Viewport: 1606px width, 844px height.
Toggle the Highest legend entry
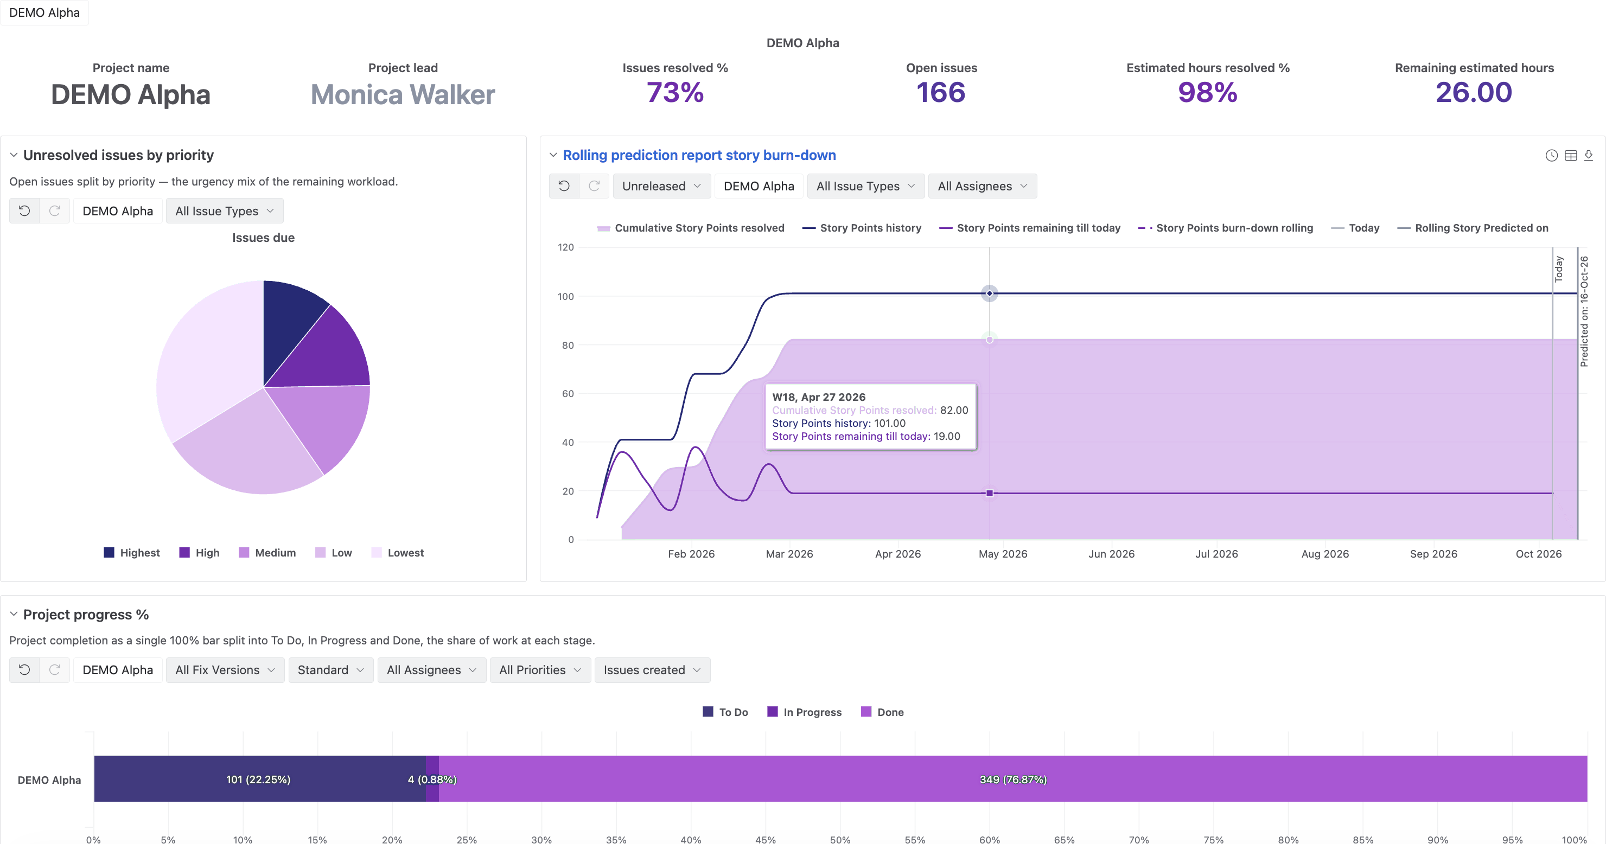pyautogui.click(x=131, y=552)
